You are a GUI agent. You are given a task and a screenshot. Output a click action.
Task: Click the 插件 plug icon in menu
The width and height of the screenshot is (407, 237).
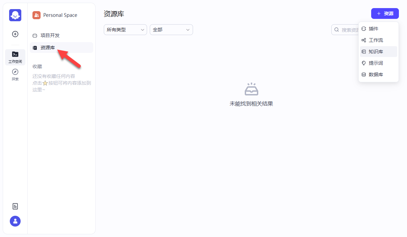pyautogui.click(x=364, y=28)
